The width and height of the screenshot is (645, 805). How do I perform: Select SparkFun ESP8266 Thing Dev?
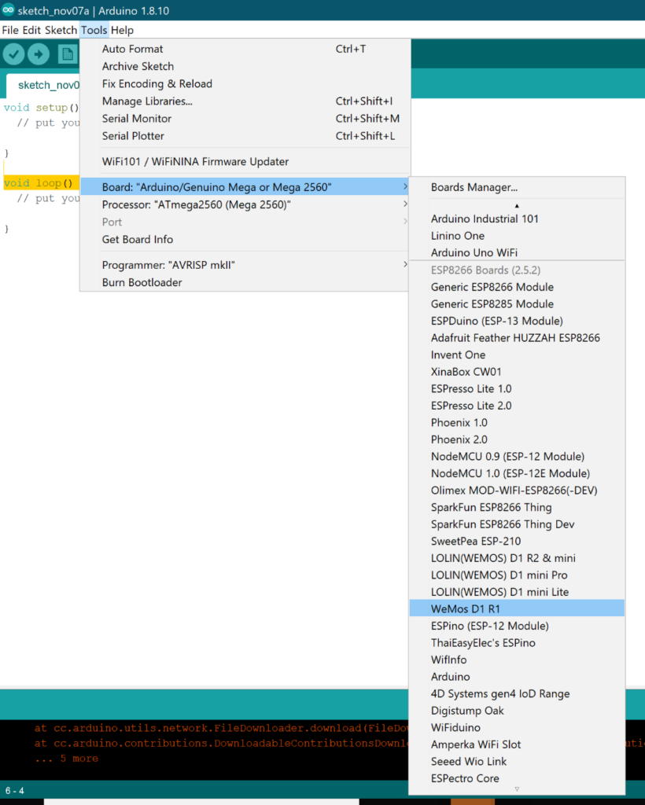[x=517, y=524]
